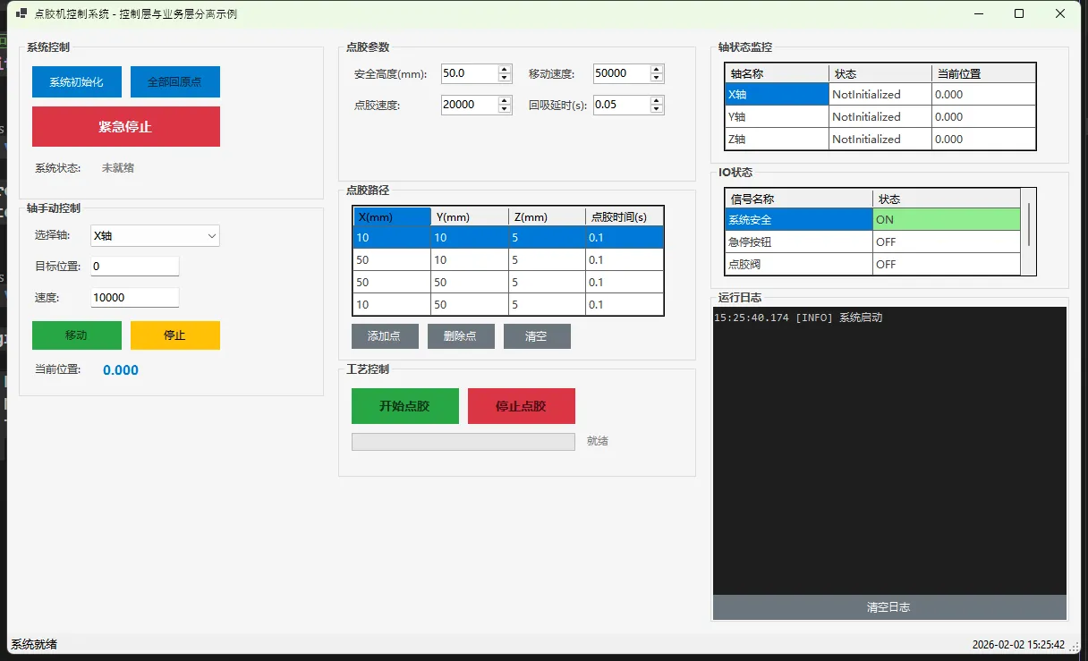Viewport: 1088px width, 661px height.
Task: Increase 点胶速度 using the up spinner
Action: pos(505,100)
